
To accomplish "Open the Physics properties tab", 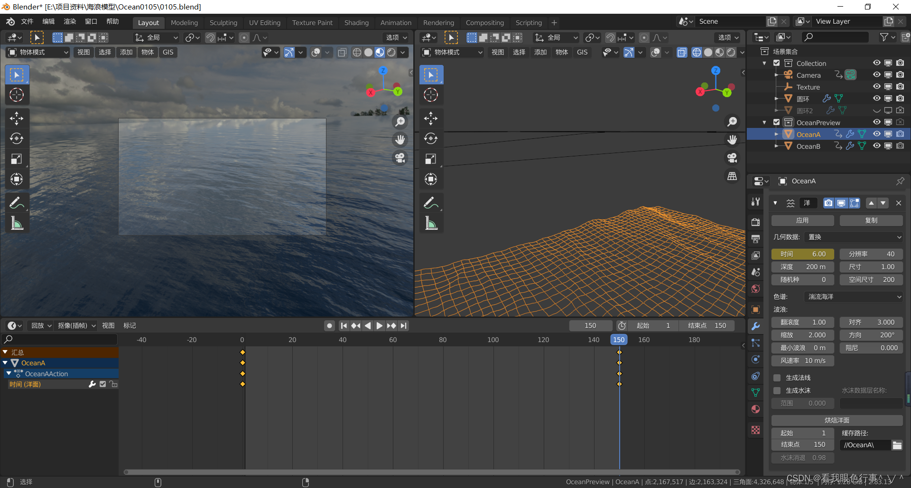I will 755,359.
